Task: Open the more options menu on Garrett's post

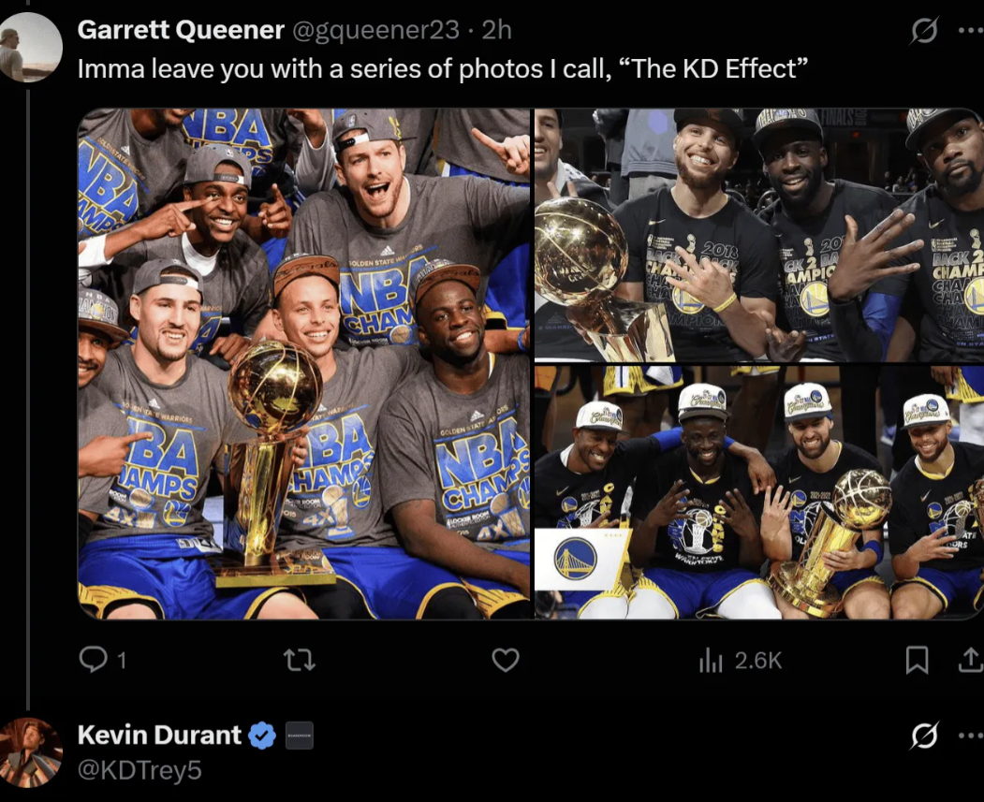Action: coord(971,31)
